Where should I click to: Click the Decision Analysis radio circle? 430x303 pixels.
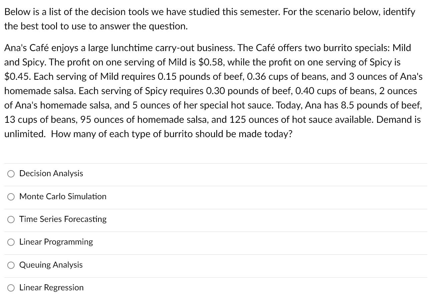coord(11,174)
